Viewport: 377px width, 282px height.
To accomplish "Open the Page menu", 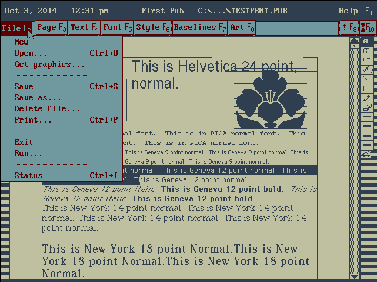I will coord(51,28).
